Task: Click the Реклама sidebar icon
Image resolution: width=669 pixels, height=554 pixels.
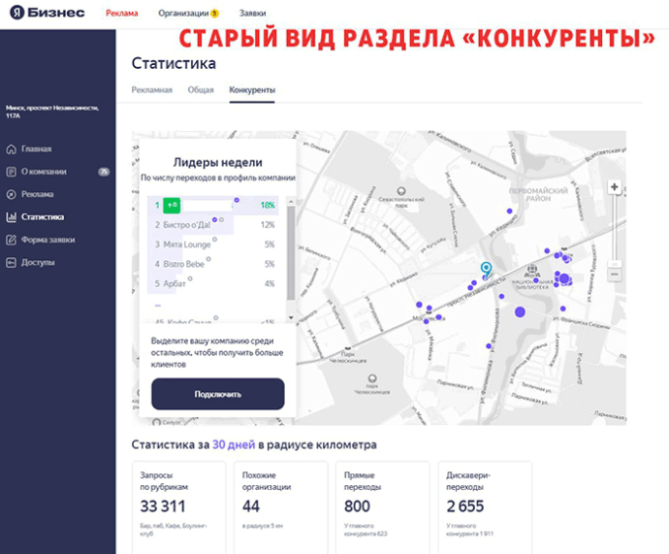Action: coord(11,194)
